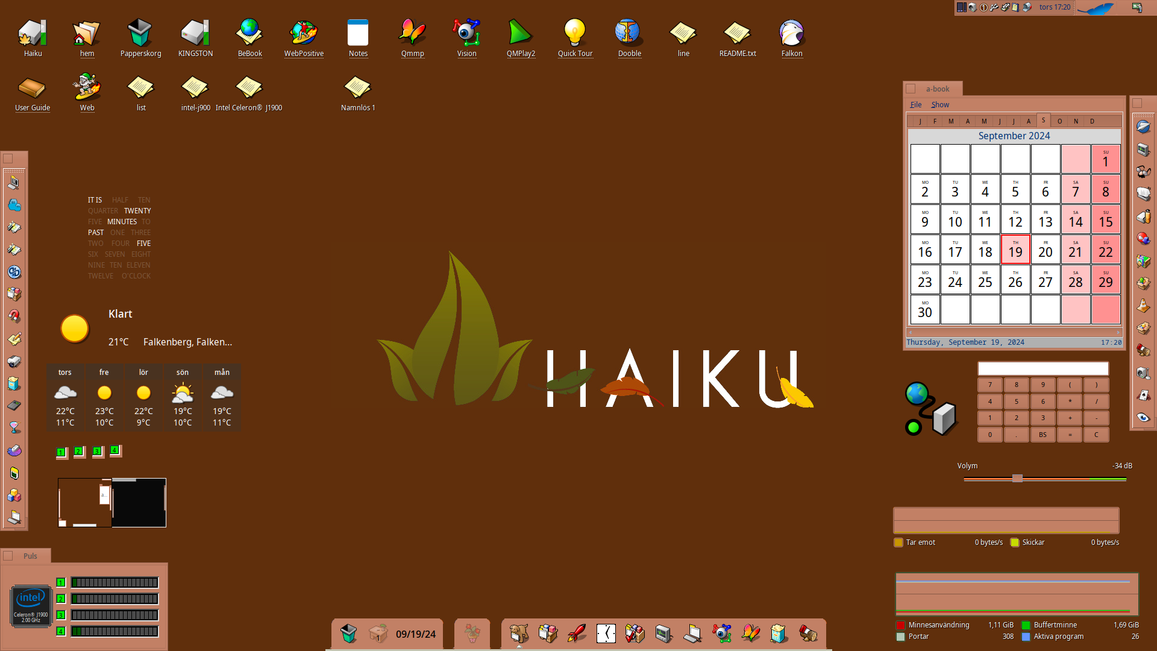Click the blue eye icon in the right launcher
This screenshot has width=1157, height=651.
(1143, 417)
